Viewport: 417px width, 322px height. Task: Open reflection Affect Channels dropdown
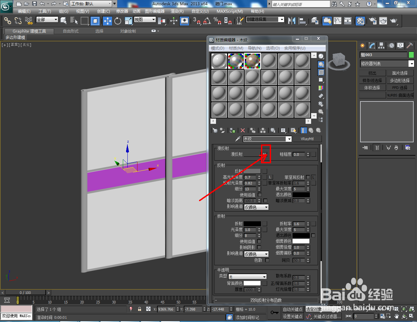(256, 207)
